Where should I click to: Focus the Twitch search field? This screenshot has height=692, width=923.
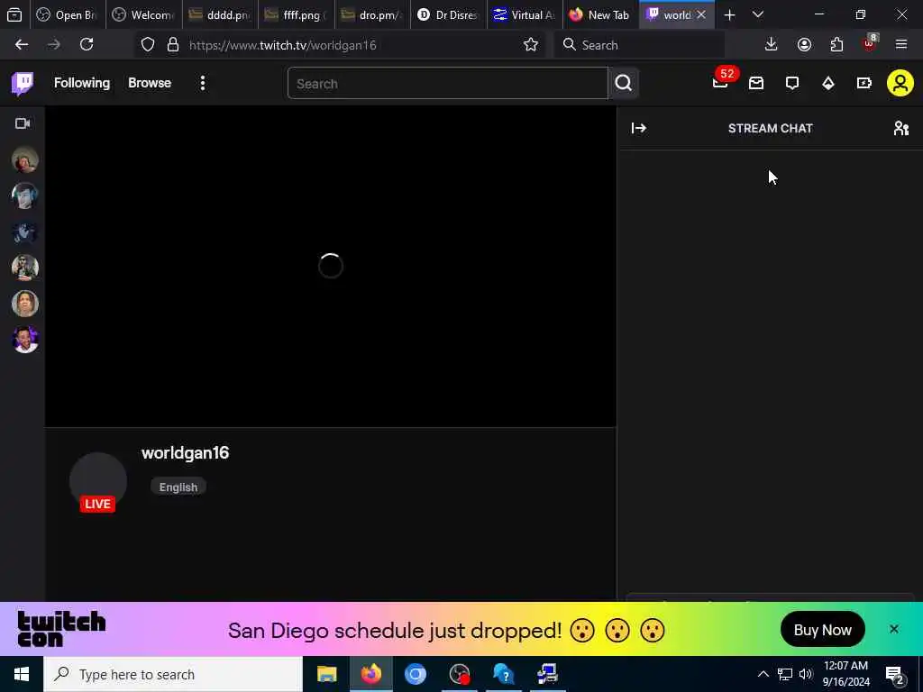[447, 84]
